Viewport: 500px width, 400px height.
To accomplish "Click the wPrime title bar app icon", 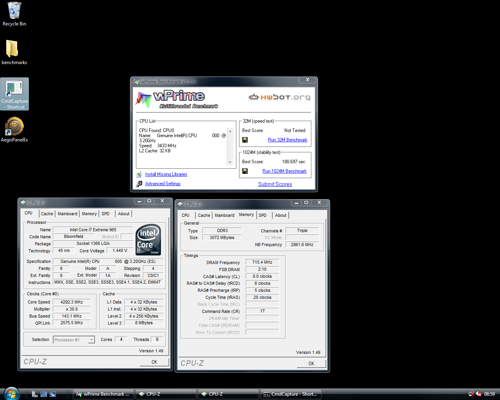I will tap(136, 82).
